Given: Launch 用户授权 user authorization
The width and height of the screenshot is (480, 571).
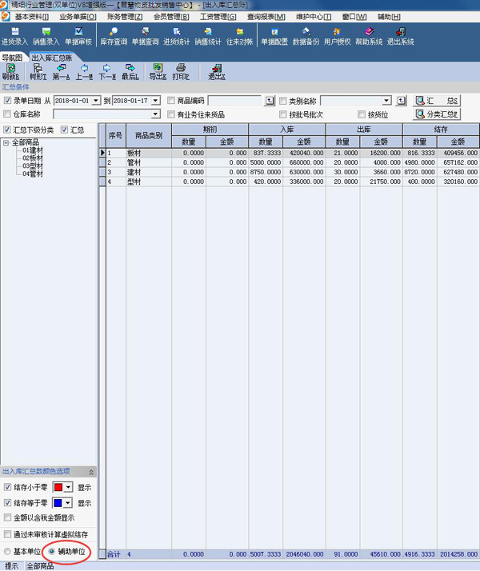Looking at the screenshot, I should click(336, 35).
